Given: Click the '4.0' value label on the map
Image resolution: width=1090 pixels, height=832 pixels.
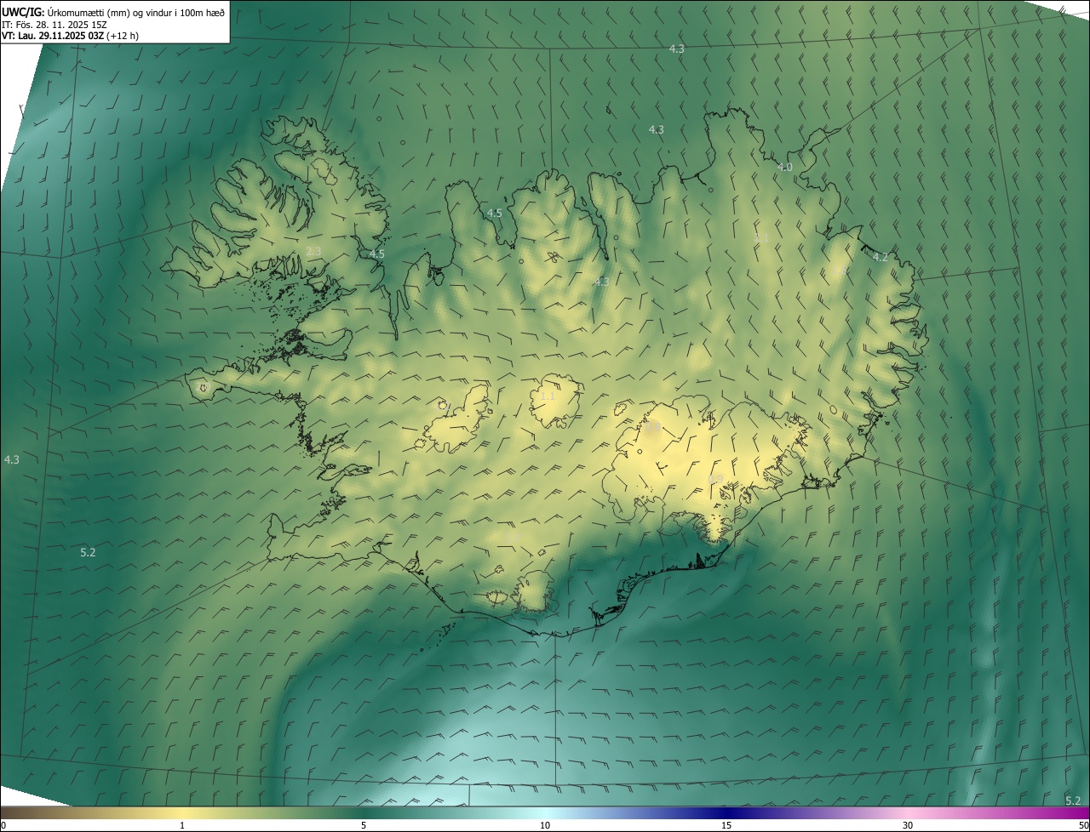Looking at the screenshot, I should 784,168.
